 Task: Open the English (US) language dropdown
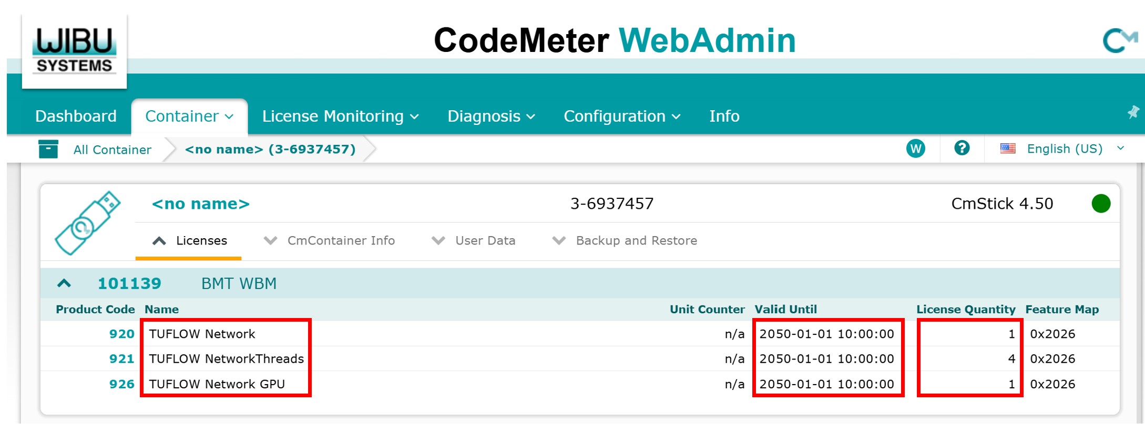1075,149
